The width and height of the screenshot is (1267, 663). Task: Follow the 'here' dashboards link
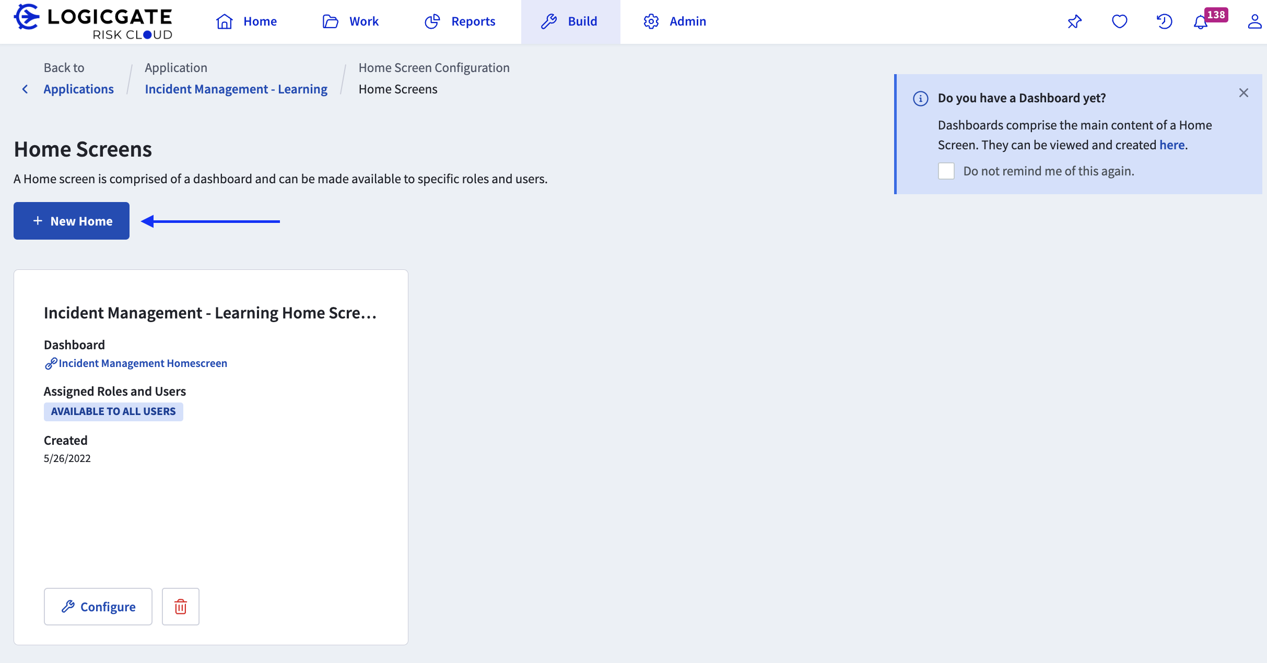pyautogui.click(x=1172, y=145)
